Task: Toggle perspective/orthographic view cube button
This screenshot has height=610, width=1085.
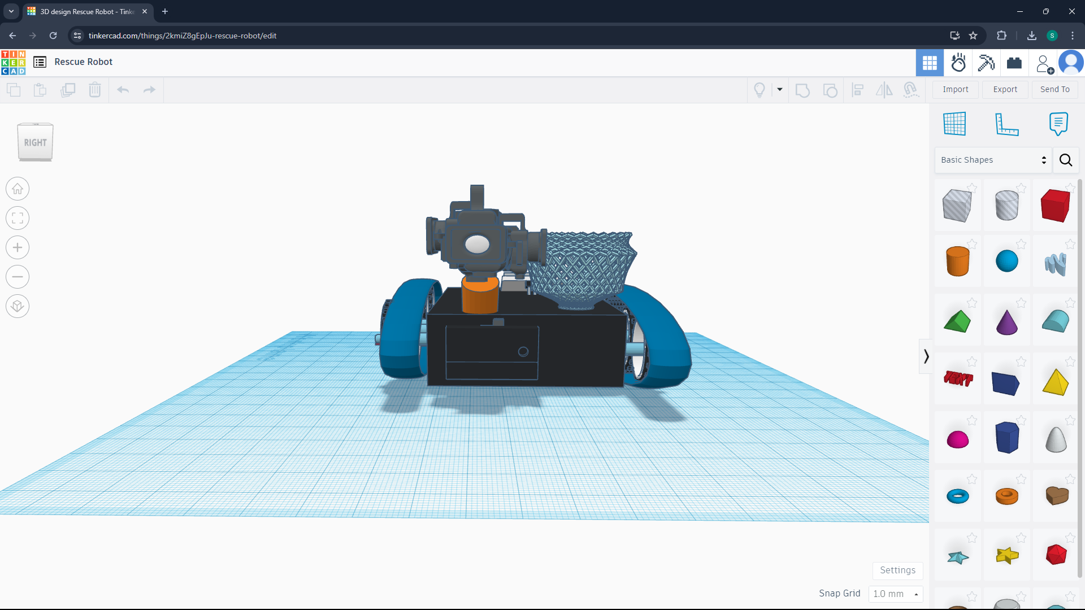Action: (18, 306)
